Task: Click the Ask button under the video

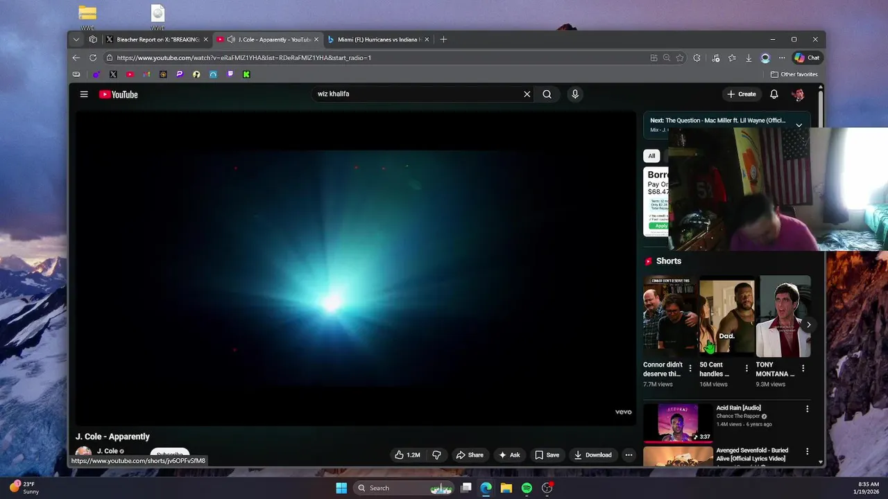Action: [509, 455]
